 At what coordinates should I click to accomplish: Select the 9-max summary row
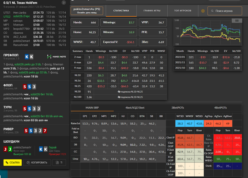119,68
